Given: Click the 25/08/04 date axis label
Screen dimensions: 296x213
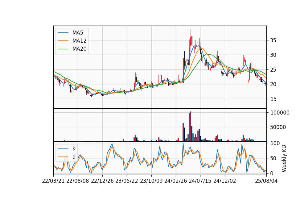Looking at the screenshot, I should coord(266,181).
